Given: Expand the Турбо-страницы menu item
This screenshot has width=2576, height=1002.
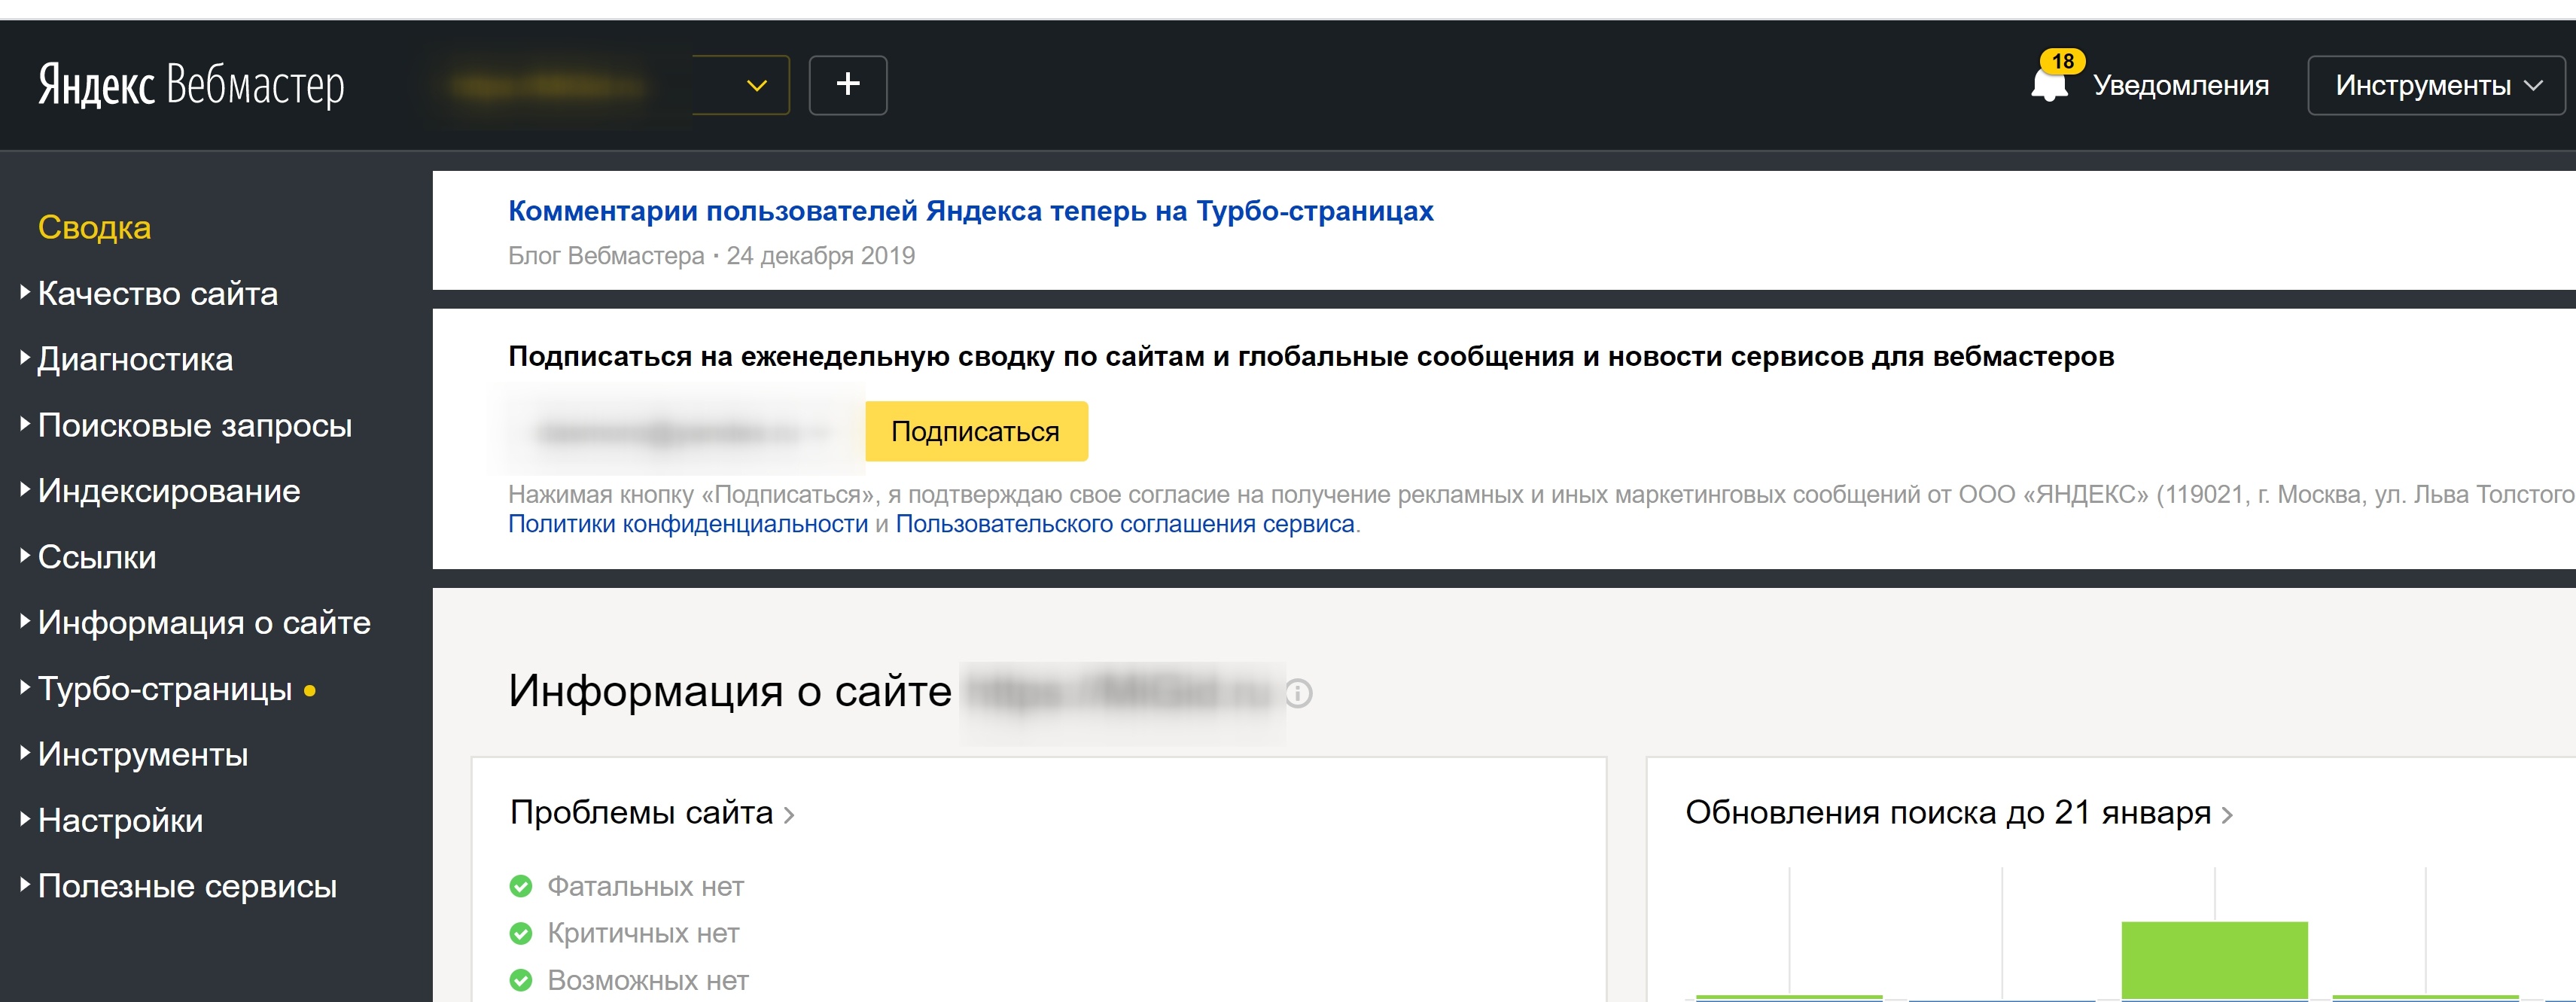Looking at the screenshot, I should (x=164, y=689).
